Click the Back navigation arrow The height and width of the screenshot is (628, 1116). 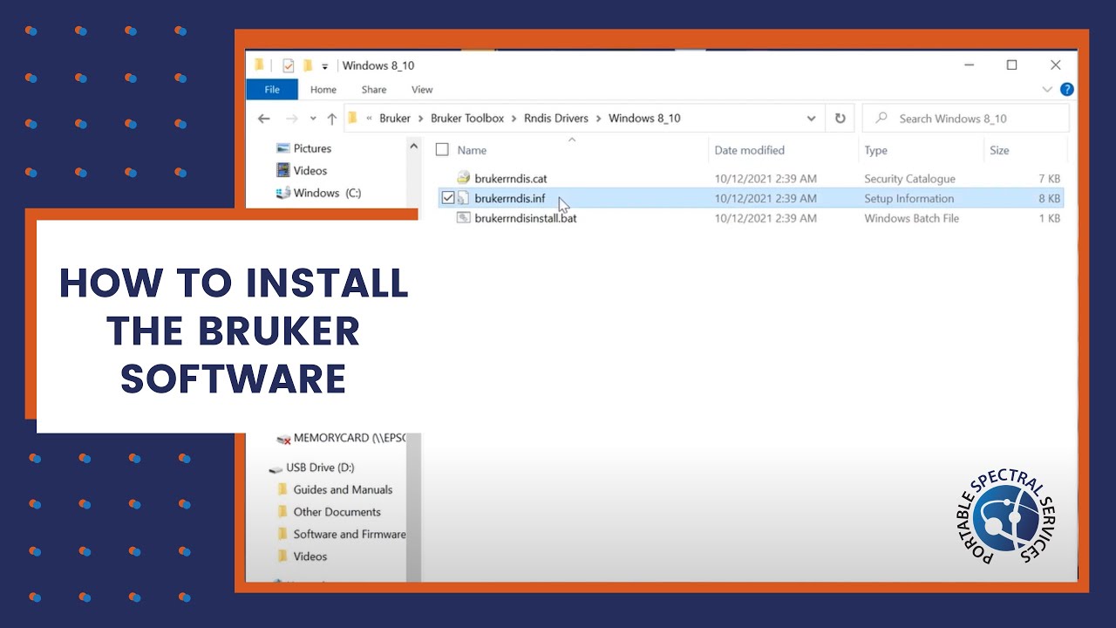[x=264, y=119]
